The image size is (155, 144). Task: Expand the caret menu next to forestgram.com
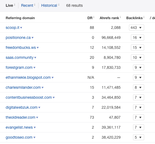click(34, 68)
